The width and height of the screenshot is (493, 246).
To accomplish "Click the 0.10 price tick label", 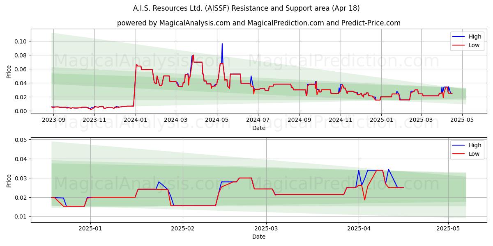I will coord(21,41).
